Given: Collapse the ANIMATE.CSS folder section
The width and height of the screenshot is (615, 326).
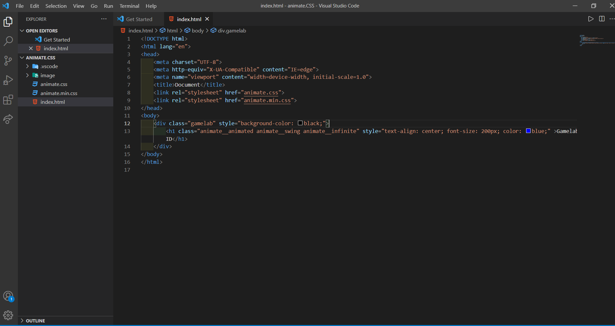Looking at the screenshot, I should [x=22, y=58].
